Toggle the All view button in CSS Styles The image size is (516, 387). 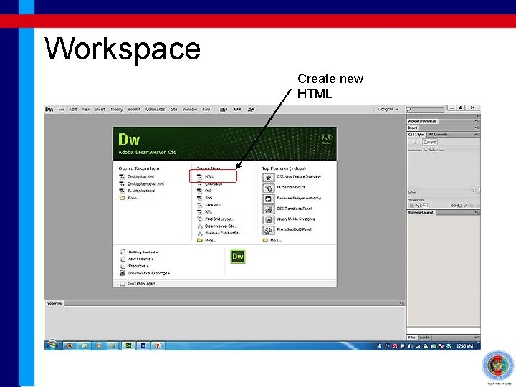pyautogui.click(x=415, y=142)
